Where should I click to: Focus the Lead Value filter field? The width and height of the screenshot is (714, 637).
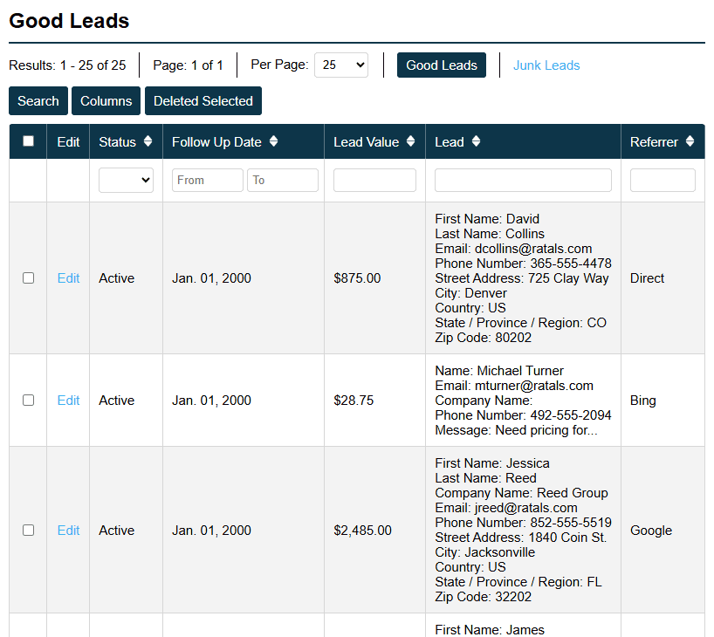pos(374,180)
